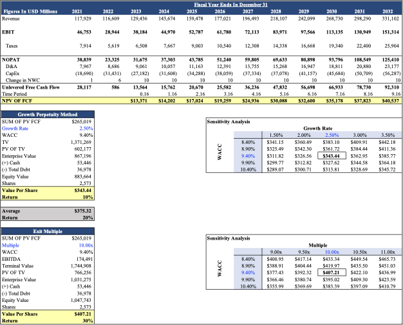Select the blue 10.00x multiple column header
The image size is (403, 325).
pos(332,252)
